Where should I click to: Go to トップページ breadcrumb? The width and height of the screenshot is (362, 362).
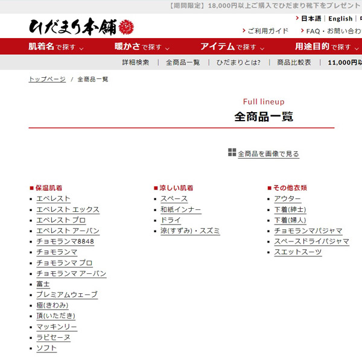click(47, 79)
